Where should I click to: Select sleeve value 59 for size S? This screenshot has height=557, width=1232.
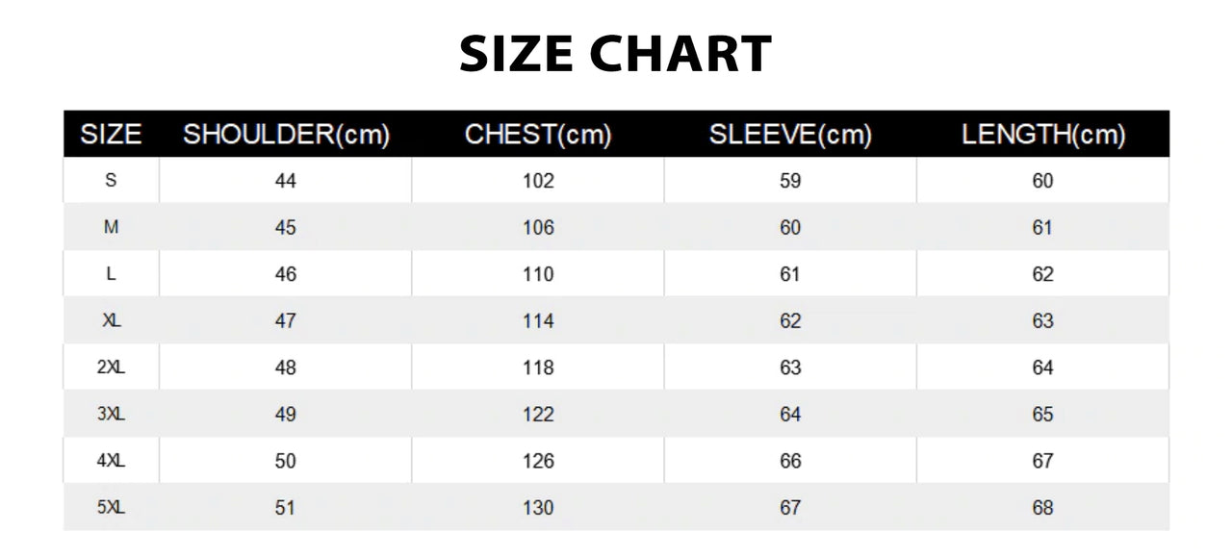click(790, 181)
